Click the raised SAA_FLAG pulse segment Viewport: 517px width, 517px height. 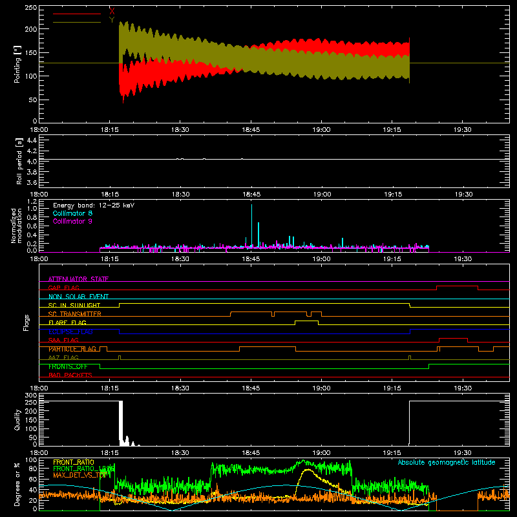[x=454, y=338]
